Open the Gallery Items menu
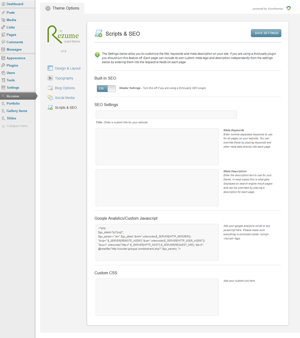 [x=17, y=111]
